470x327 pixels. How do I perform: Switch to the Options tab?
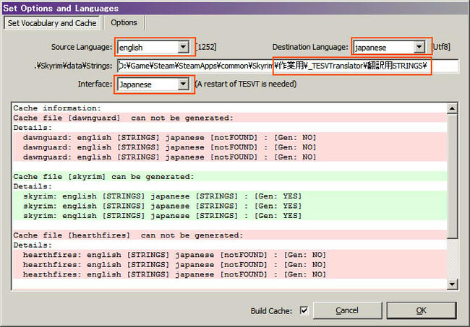click(124, 22)
